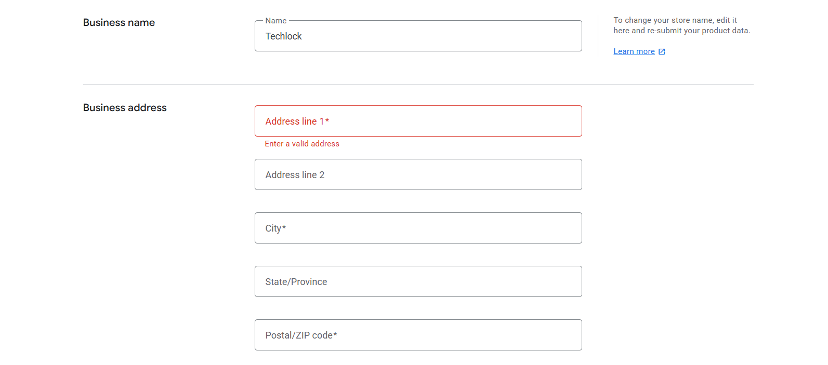This screenshot has width=828, height=365.
Task: Click the "Business name" section heading
Action: (x=119, y=22)
